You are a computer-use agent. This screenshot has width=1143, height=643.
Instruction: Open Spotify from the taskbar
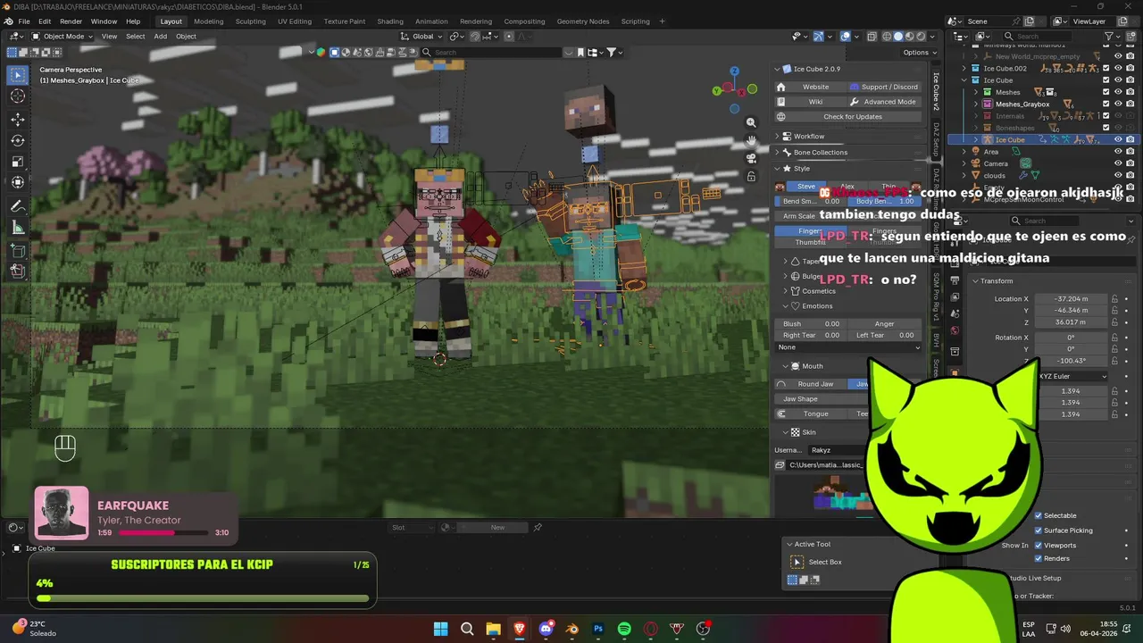624,629
